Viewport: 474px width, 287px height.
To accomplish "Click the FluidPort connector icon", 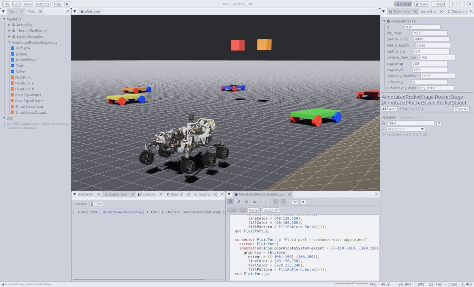I will pyautogui.click(x=13, y=77).
